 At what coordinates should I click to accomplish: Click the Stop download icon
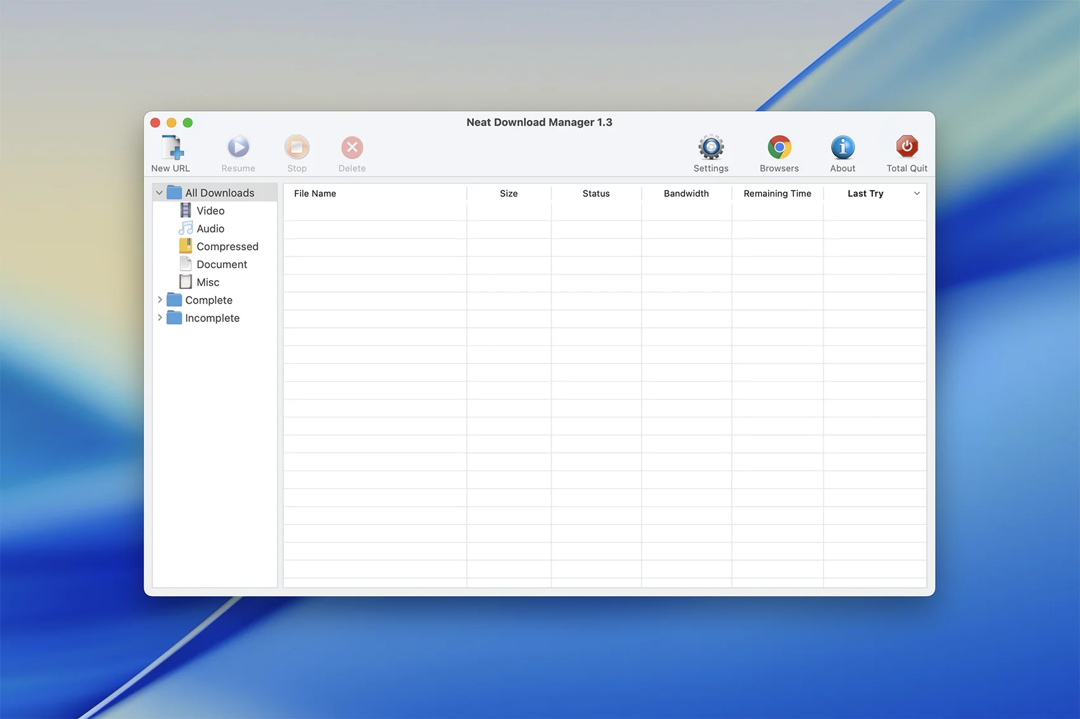297,147
